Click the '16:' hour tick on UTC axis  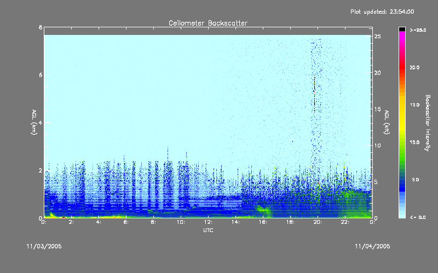pyautogui.click(x=263, y=222)
